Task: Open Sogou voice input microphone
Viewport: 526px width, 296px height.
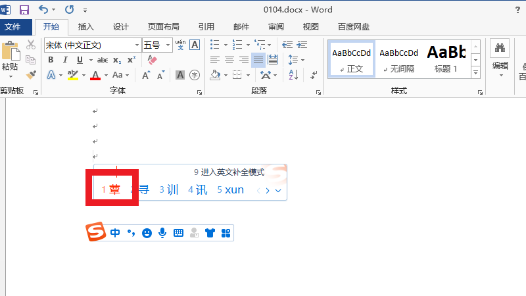Action: [162, 233]
